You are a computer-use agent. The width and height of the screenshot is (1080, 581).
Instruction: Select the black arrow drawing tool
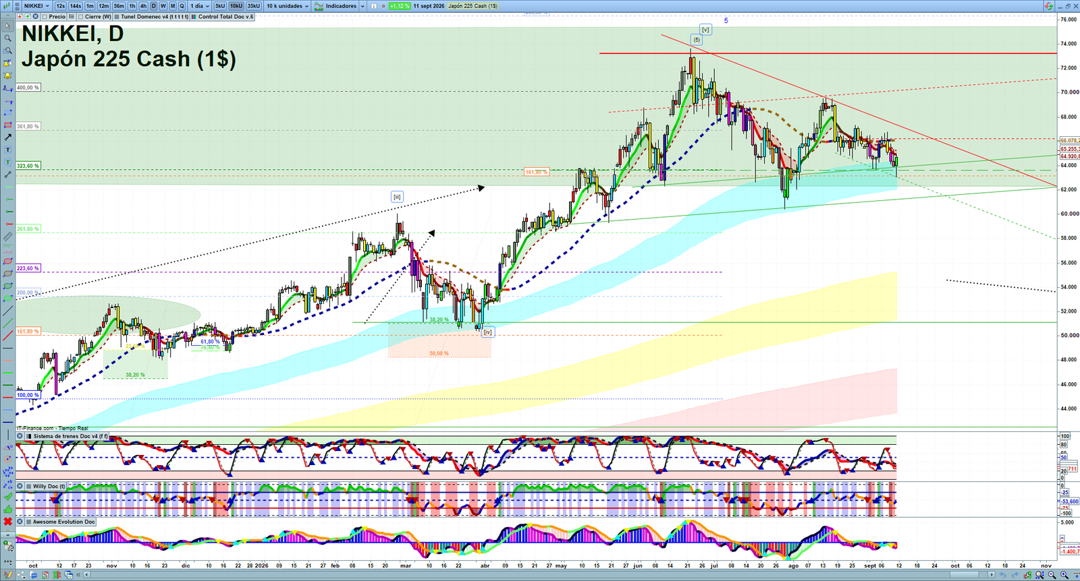[7, 137]
